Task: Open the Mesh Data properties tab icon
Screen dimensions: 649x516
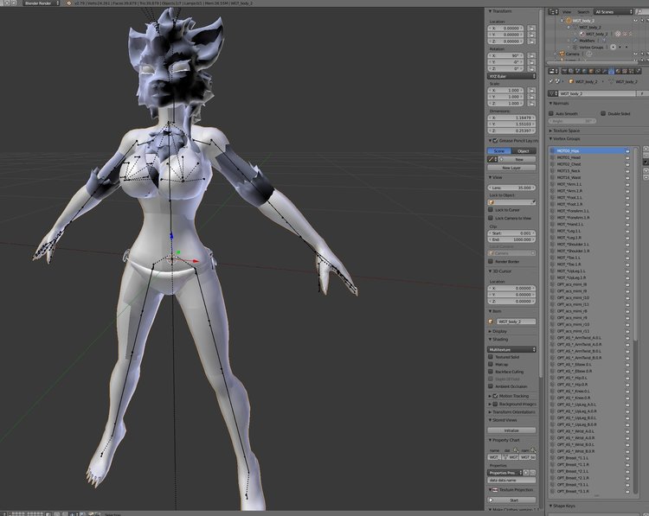Action: [611, 71]
